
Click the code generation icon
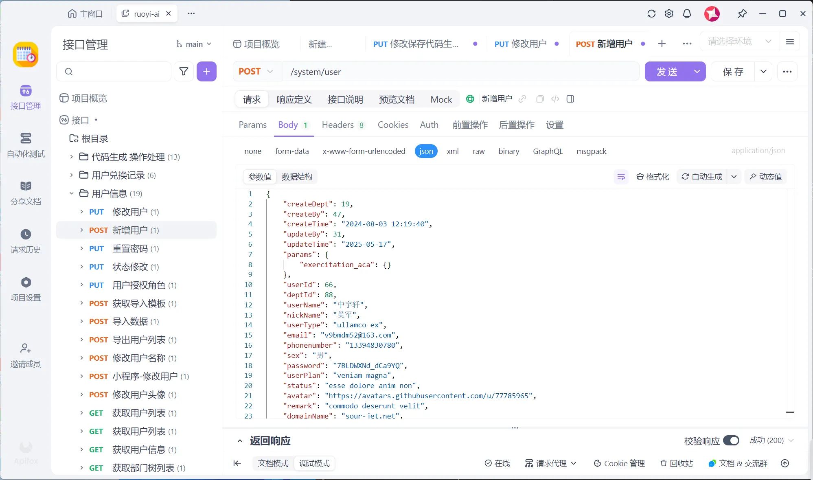pos(555,99)
